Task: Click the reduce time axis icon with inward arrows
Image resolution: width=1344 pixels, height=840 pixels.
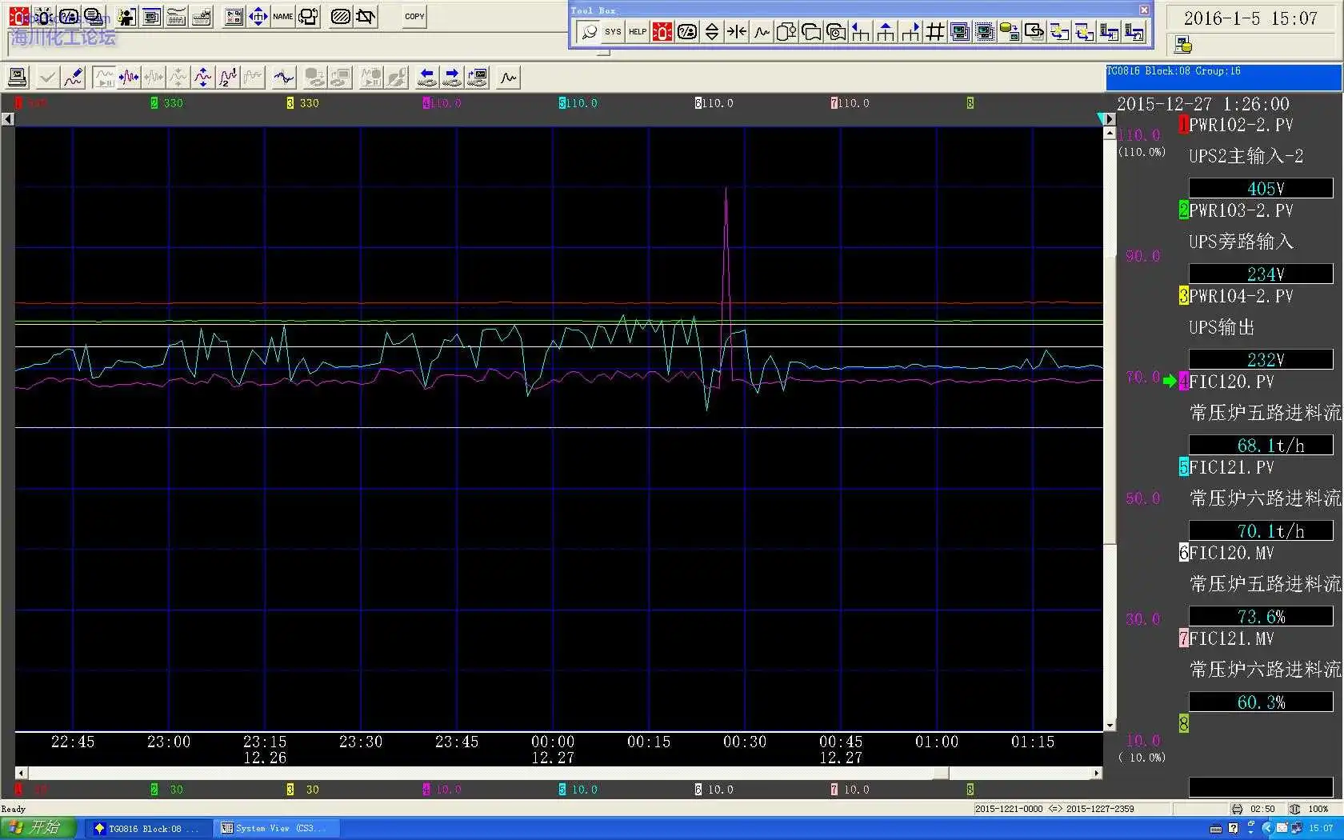Action: tap(129, 78)
